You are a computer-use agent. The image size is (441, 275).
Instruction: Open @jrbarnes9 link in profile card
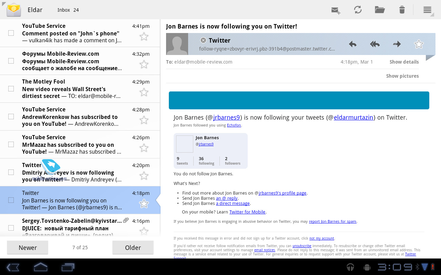[206, 144]
